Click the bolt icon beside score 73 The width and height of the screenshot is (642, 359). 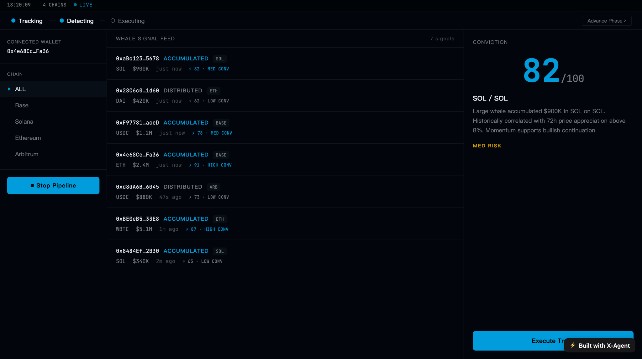190,197
